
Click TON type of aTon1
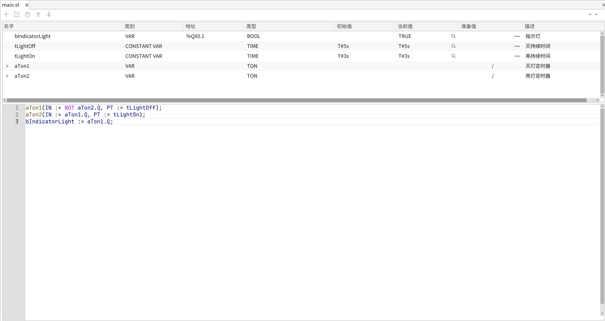[252, 66]
